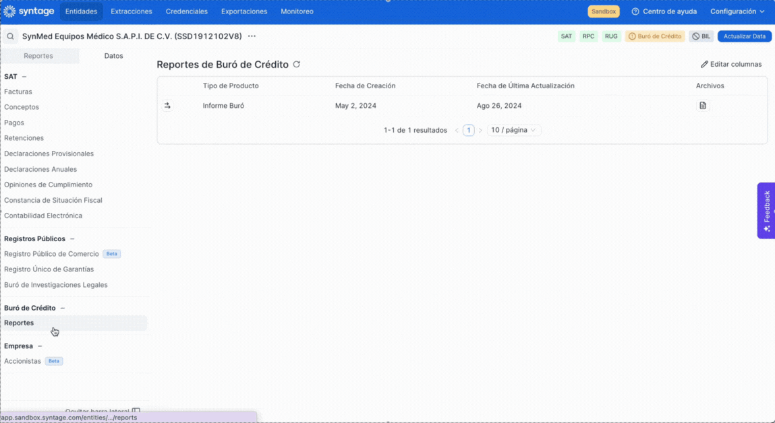775x423 pixels.
Task: Collapse the Registros Públicos section
Action: click(x=72, y=239)
